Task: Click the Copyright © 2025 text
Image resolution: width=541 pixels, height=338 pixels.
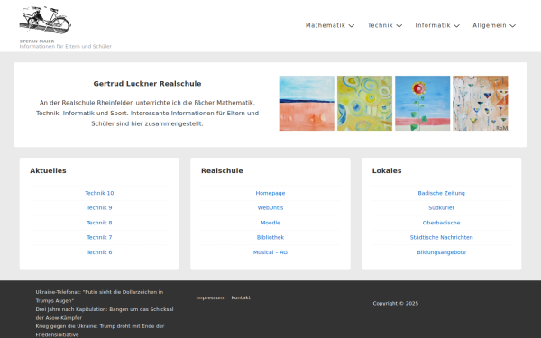Action: (396, 304)
